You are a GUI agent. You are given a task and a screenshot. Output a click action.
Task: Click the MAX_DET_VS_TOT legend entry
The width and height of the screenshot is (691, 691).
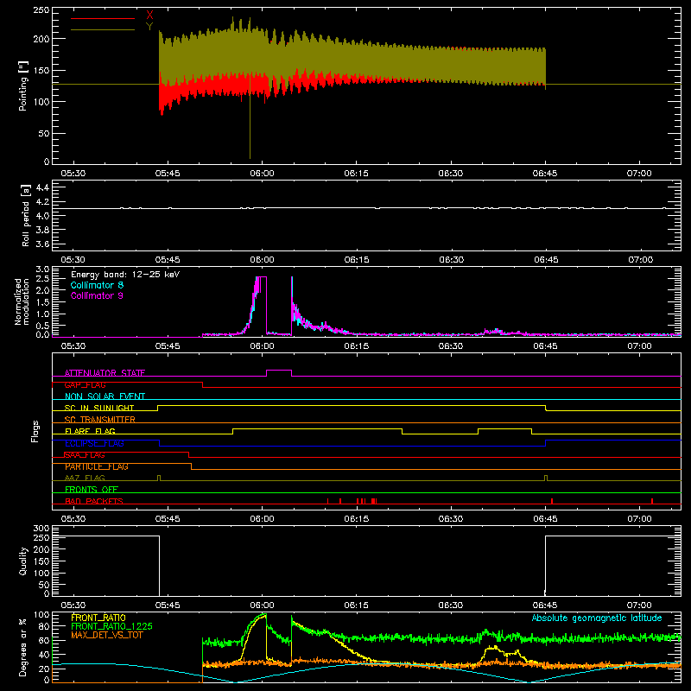coord(107,635)
